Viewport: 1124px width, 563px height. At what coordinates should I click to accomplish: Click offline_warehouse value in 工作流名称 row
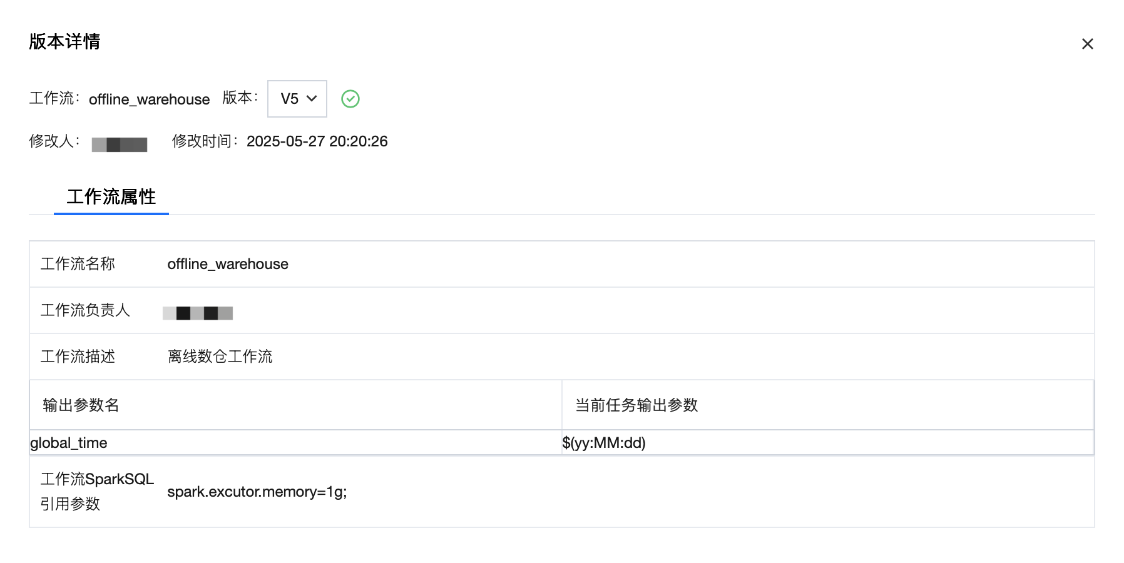[x=228, y=264]
